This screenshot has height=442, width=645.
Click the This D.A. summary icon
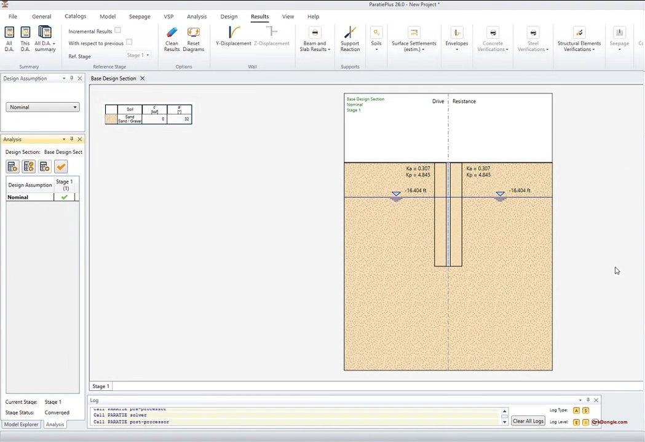click(x=25, y=33)
